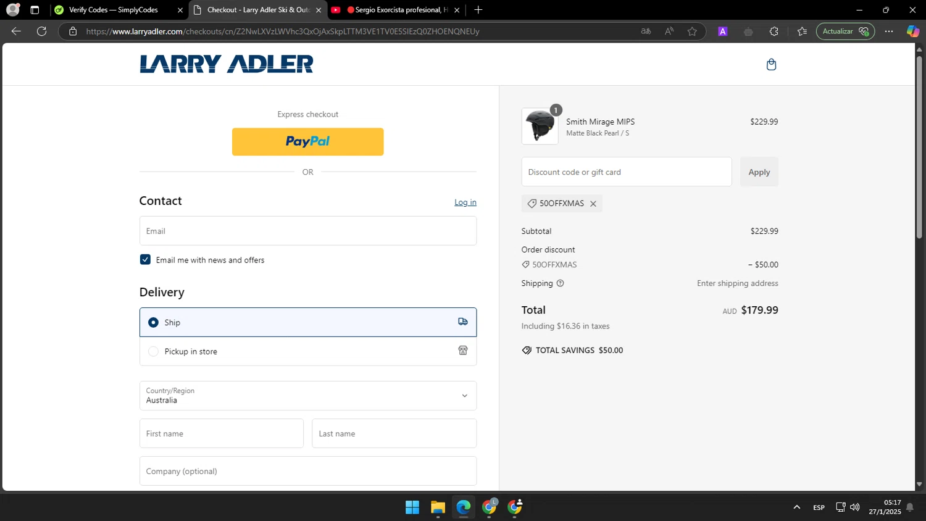This screenshot has height=521, width=926.
Task: Click the vertical page scrollbar
Action: [x=919, y=148]
